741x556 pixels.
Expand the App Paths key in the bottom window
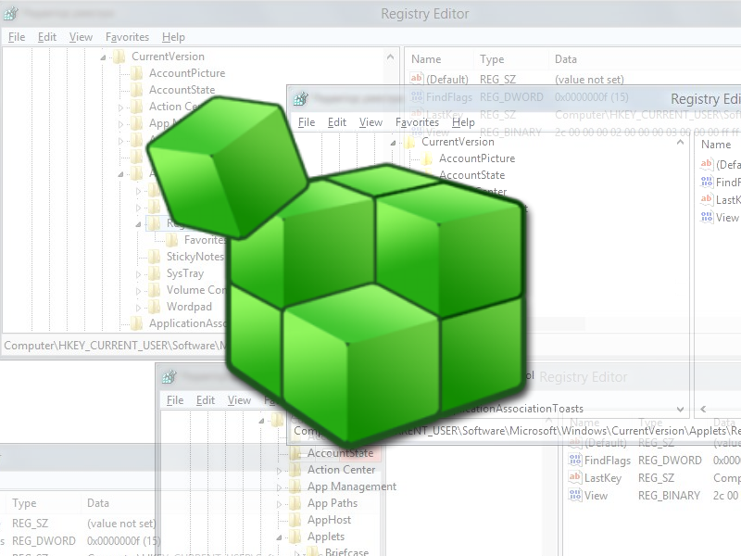280,504
